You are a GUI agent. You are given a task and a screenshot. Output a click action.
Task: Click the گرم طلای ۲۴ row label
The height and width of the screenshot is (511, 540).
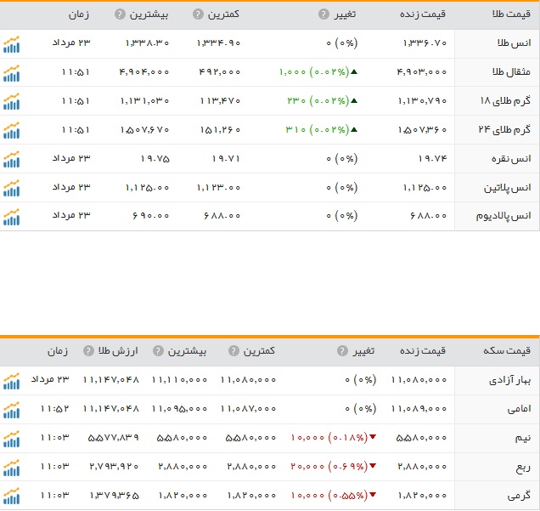504,129
